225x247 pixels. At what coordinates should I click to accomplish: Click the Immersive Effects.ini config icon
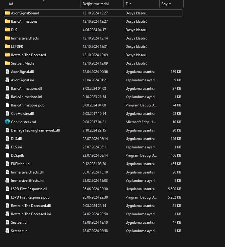pyautogui.click(x=7, y=180)
